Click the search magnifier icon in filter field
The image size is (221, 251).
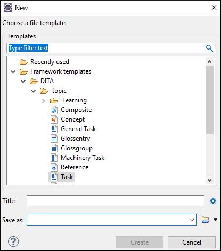coord(209,48)
